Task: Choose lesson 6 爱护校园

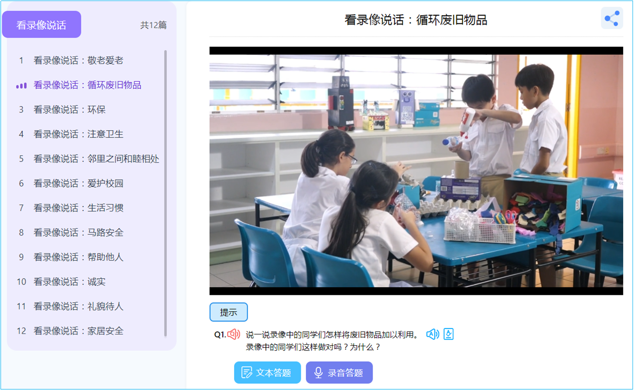Action: (78, 183)
